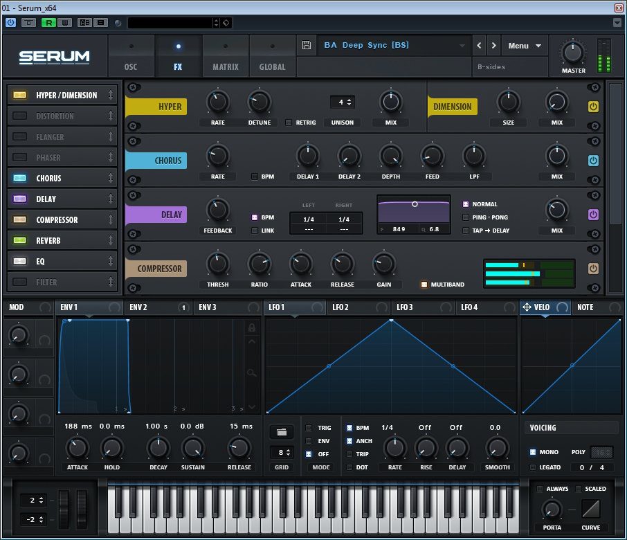Click the Master volume knob
Screen dimensions: 627x540
point(572,53)
